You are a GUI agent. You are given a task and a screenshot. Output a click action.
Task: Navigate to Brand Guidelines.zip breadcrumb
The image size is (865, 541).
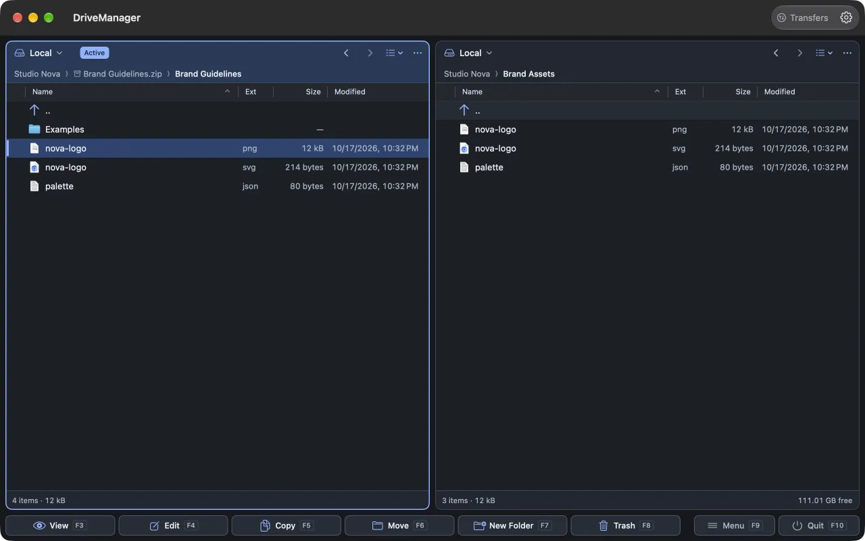point(118,74)
